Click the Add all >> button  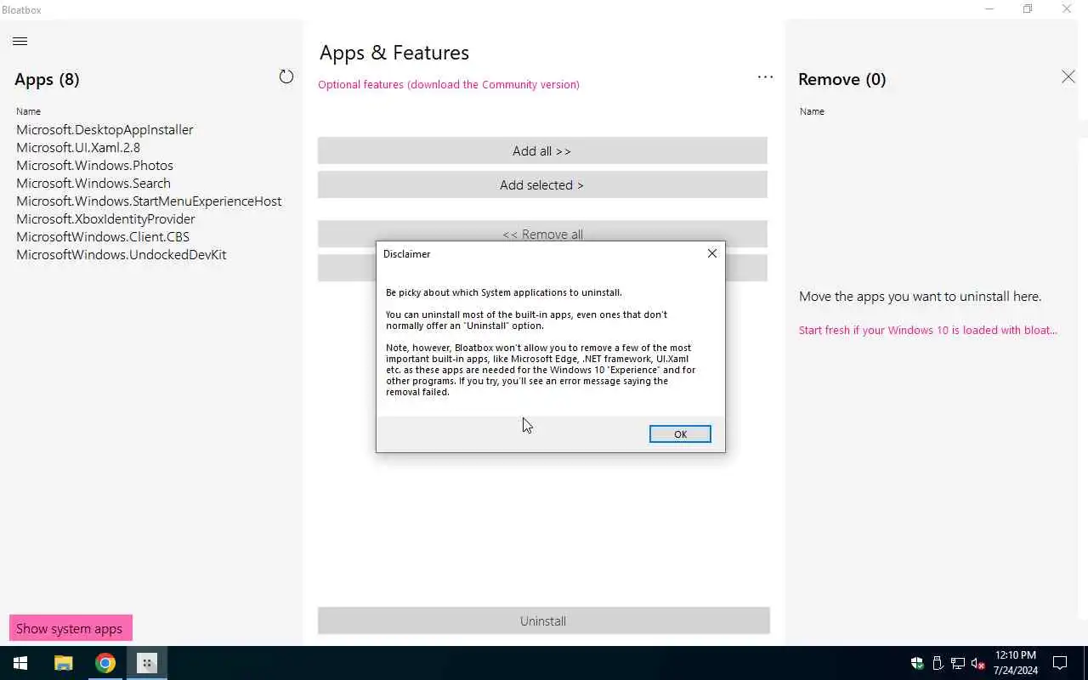point(542,150)
